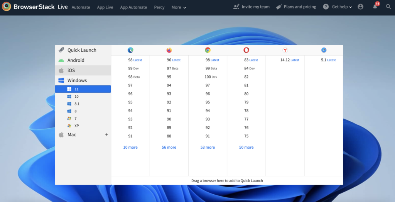Show 10 more Edge versions

click(130, 147)
